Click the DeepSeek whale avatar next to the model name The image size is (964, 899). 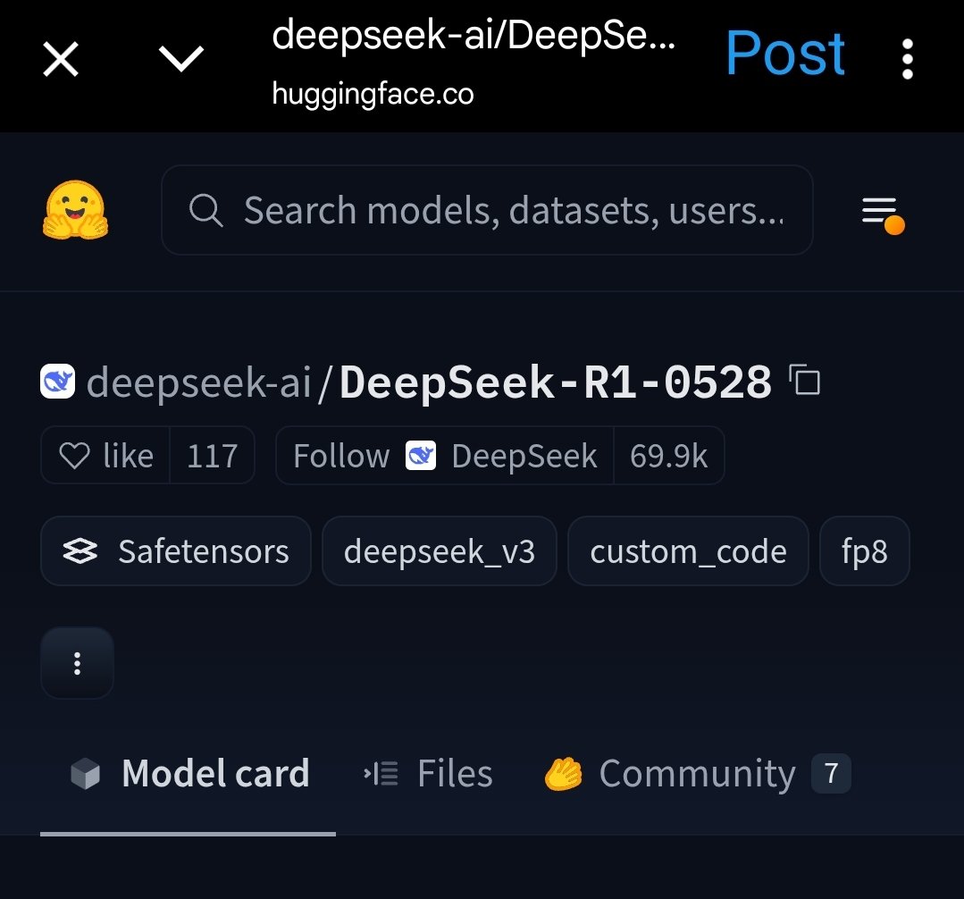click(56, 381)
